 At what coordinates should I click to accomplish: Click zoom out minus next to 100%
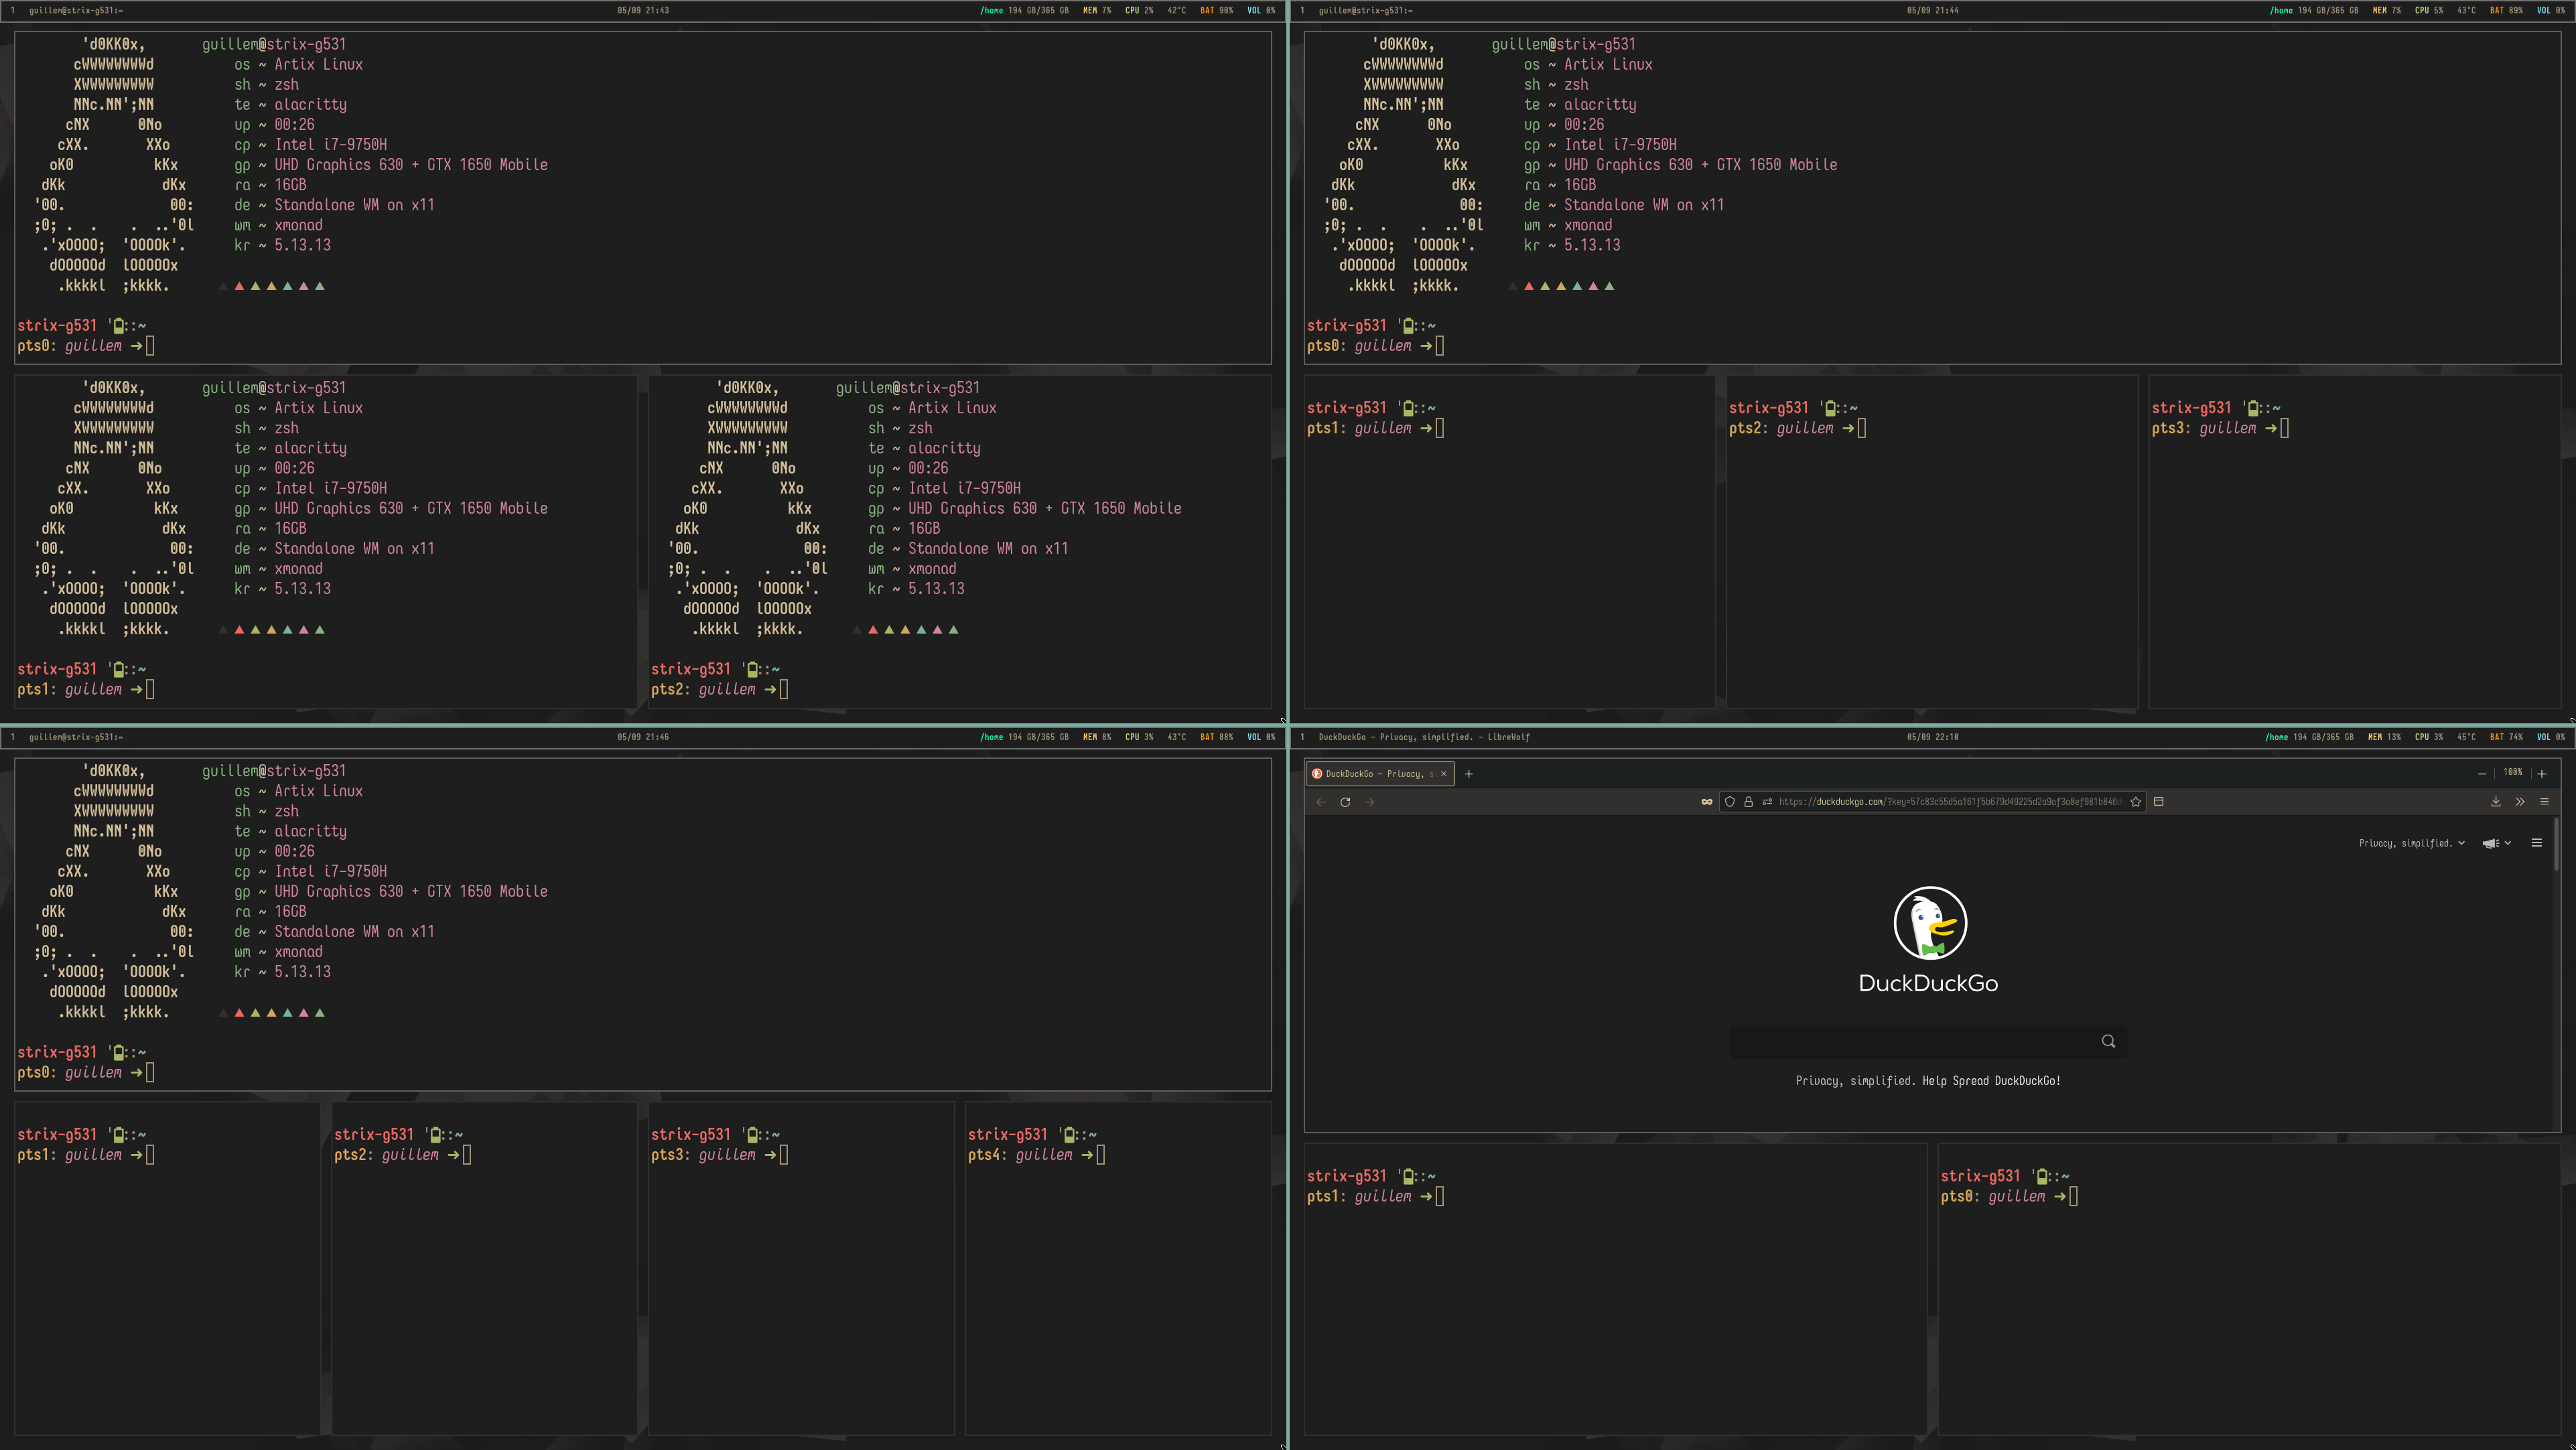tap(2482, 774)
